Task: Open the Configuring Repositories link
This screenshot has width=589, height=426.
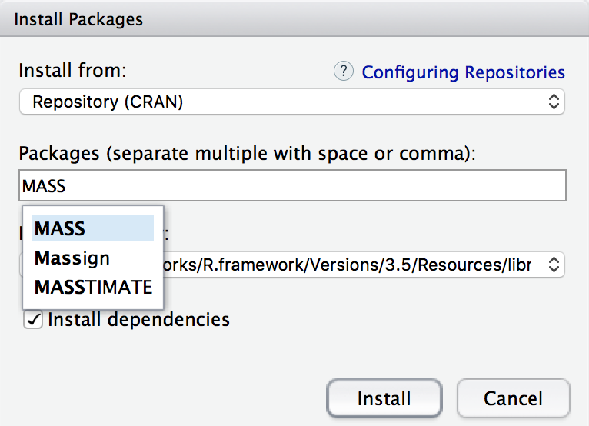Action: [463, 72]
